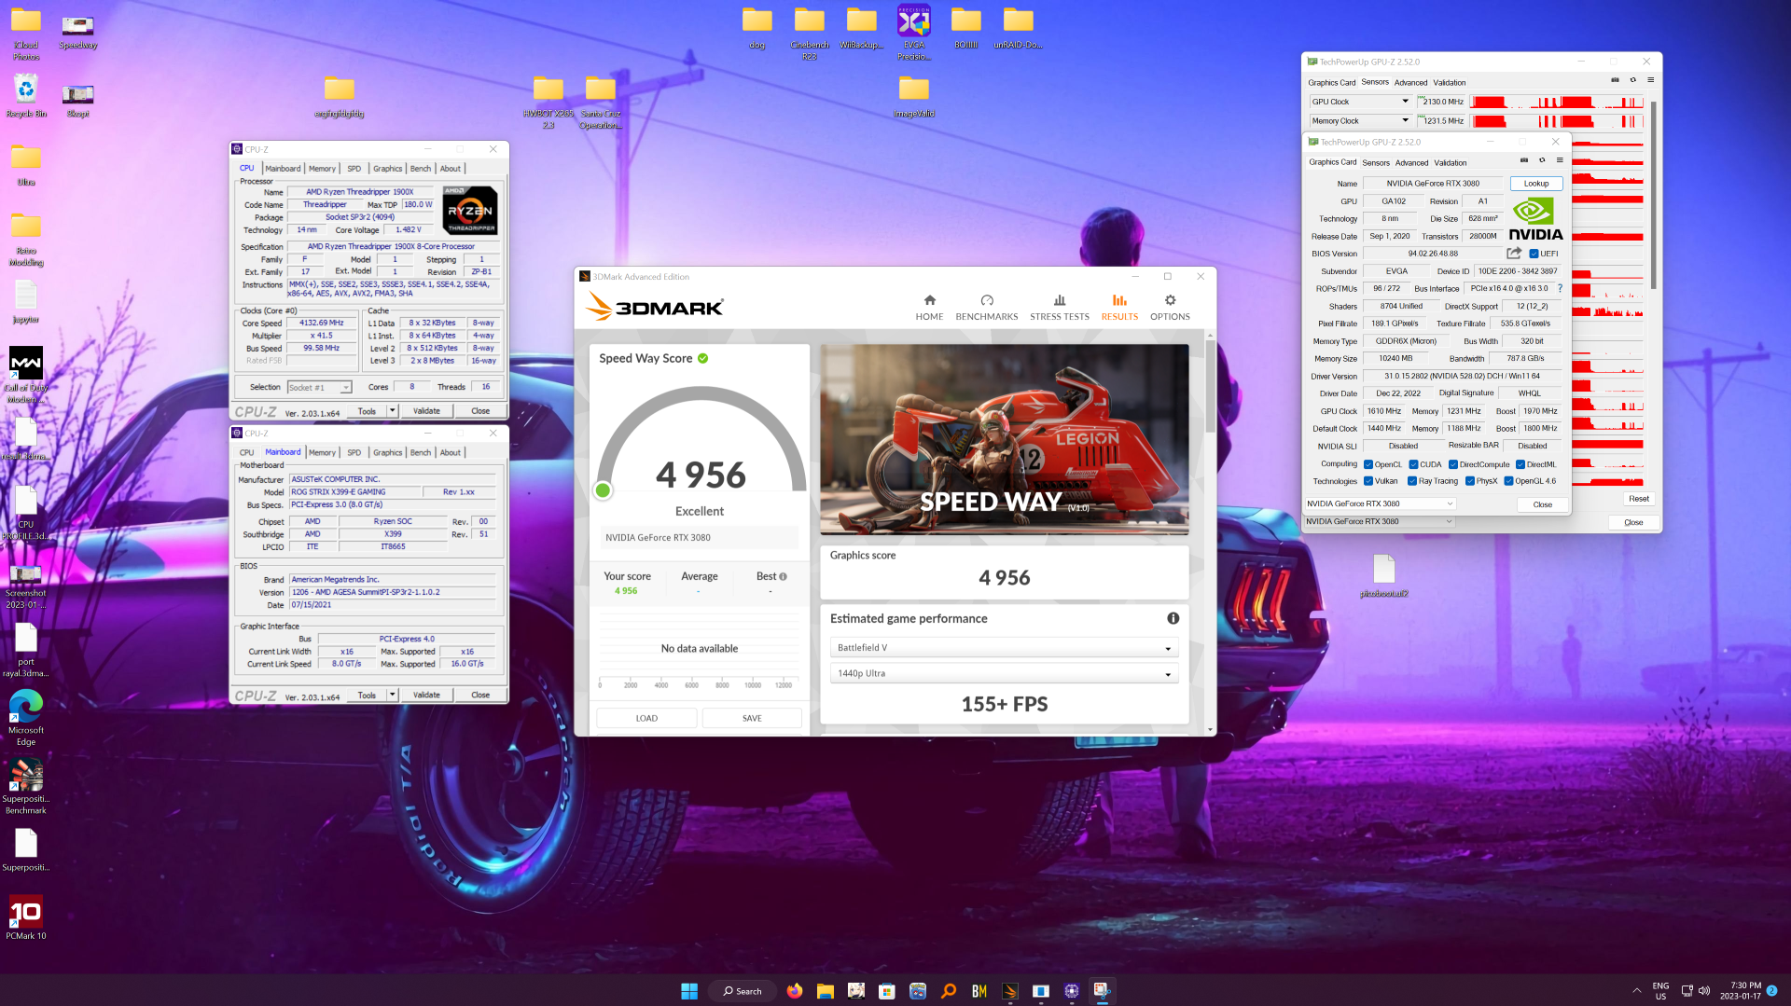Open the GPU Clock sensor dropdown

pos(1360,102)
